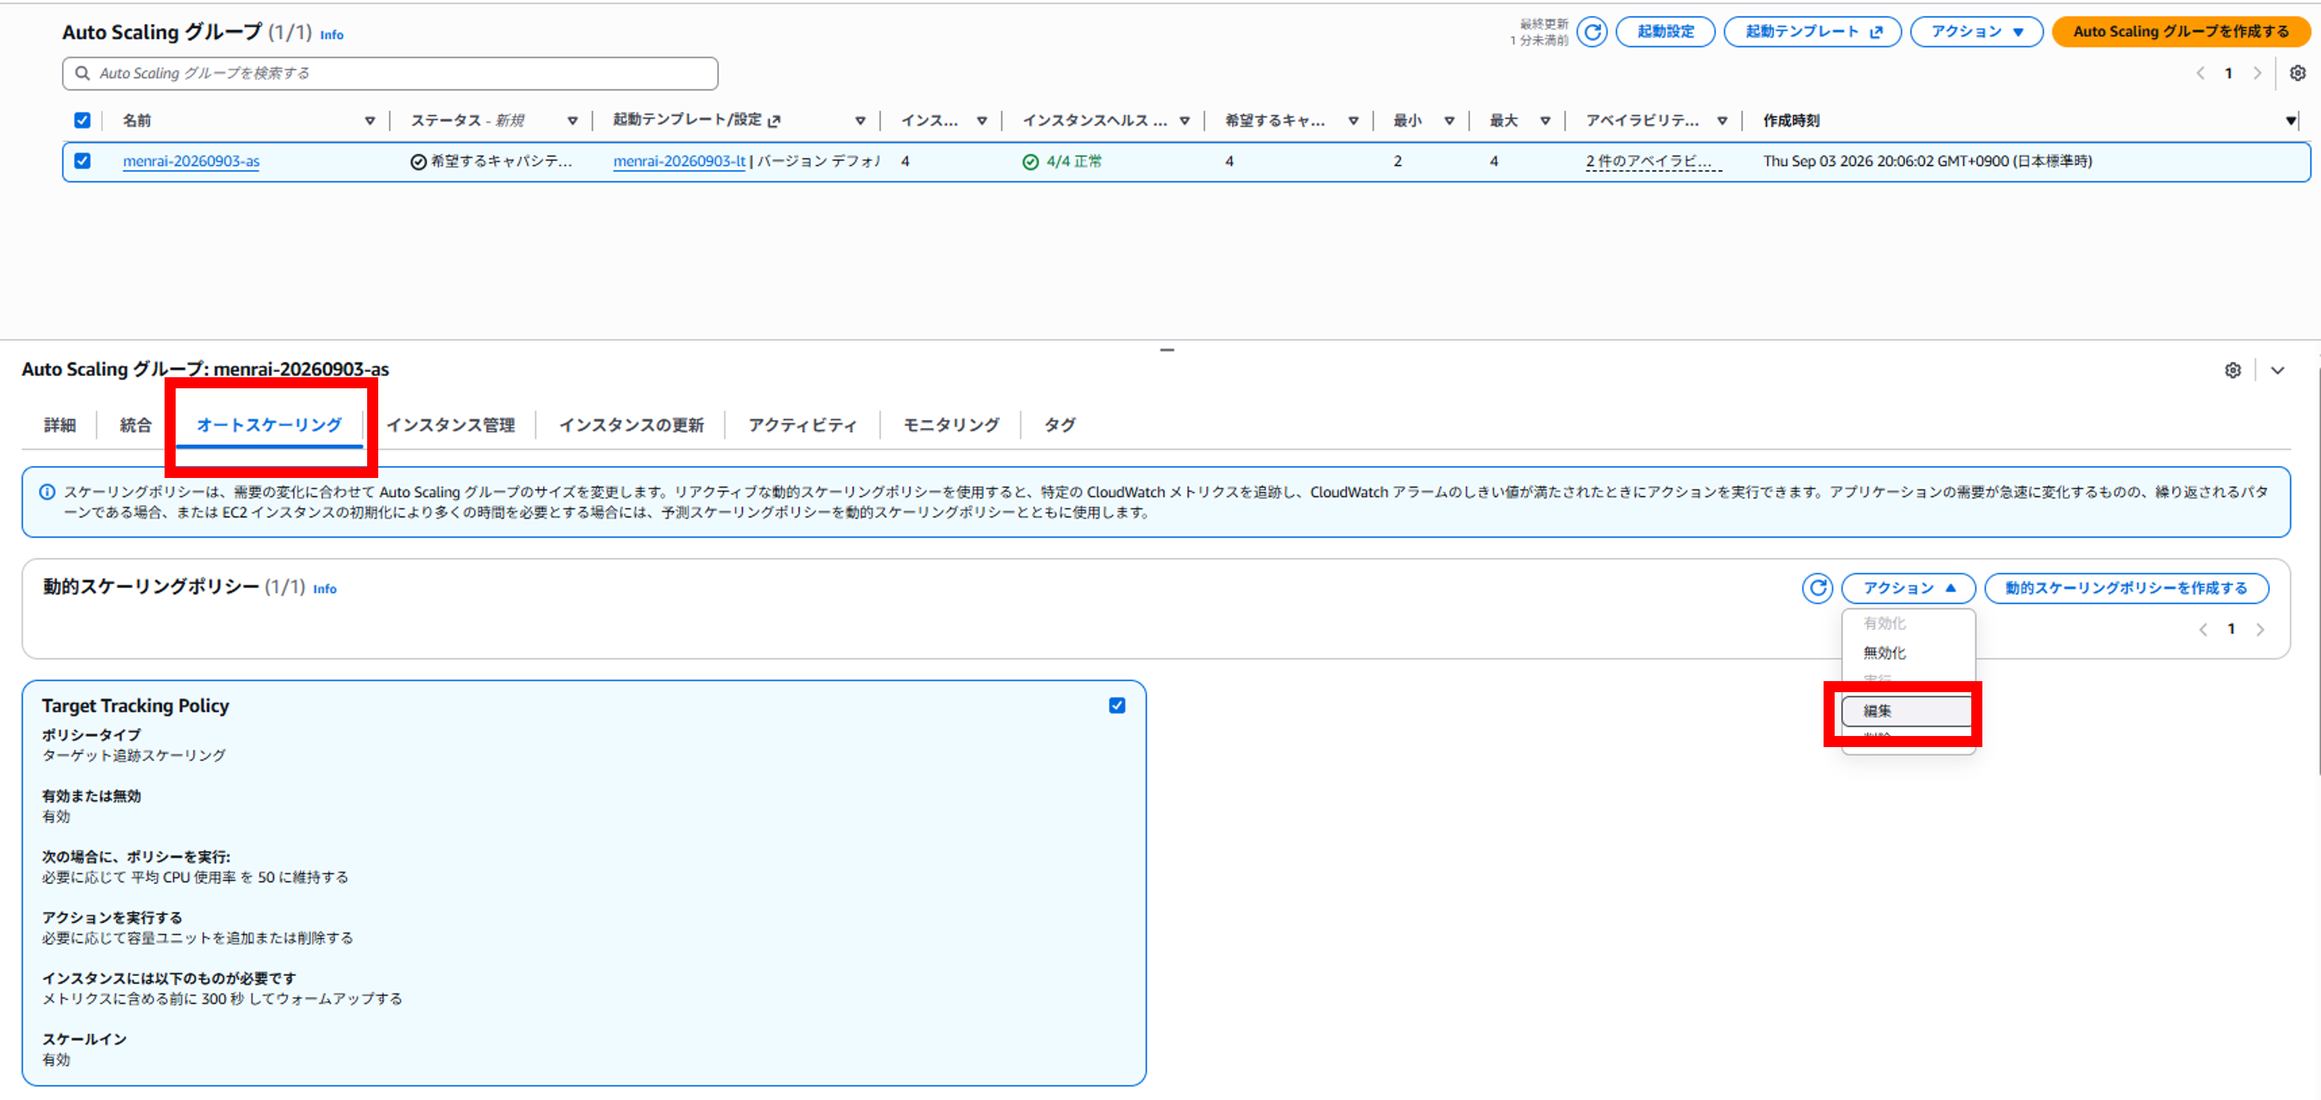Image resolution: width=2321 pixels, height=1100 pixels.
Task: Focus the Auto Scaling グループ search field
Action: 390,73
